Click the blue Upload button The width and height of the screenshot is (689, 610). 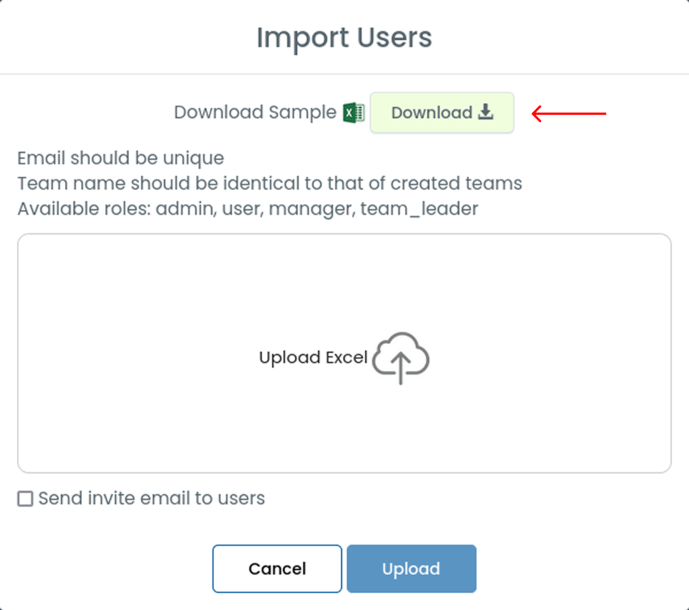coord(411,569)
